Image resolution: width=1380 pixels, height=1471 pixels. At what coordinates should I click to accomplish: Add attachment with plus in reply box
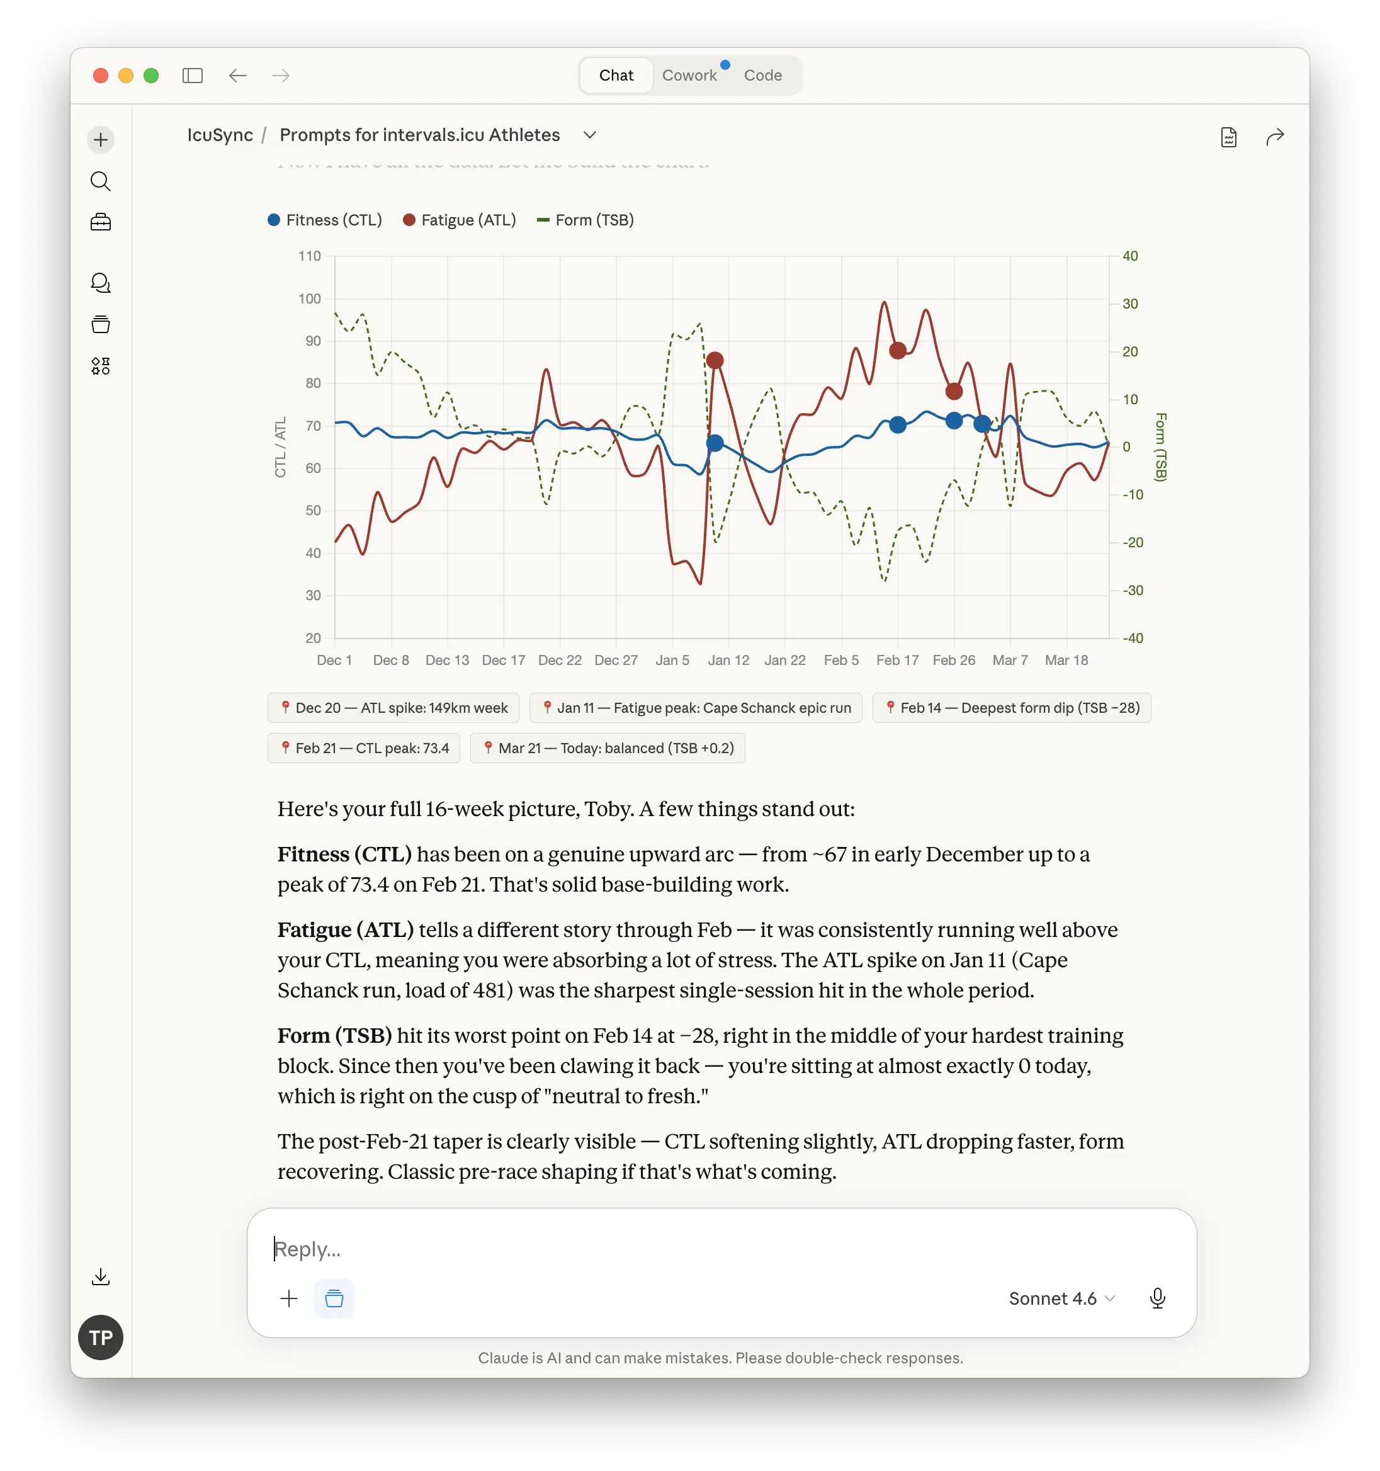click(288, 1298)
